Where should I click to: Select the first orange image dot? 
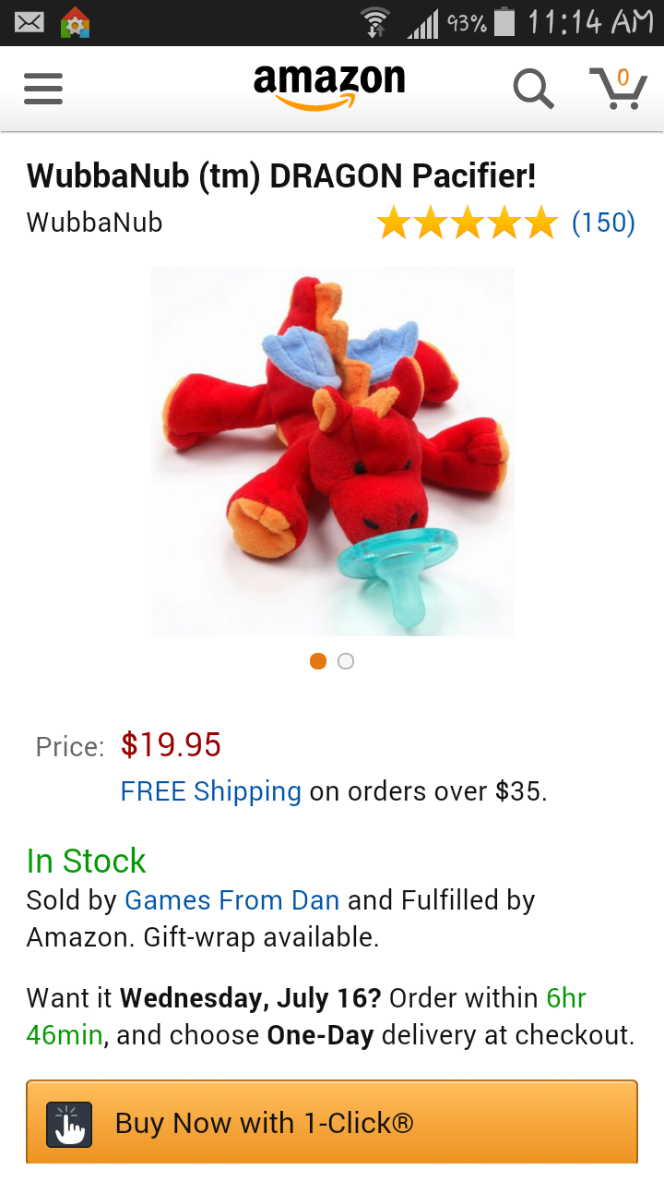point(318,661)
